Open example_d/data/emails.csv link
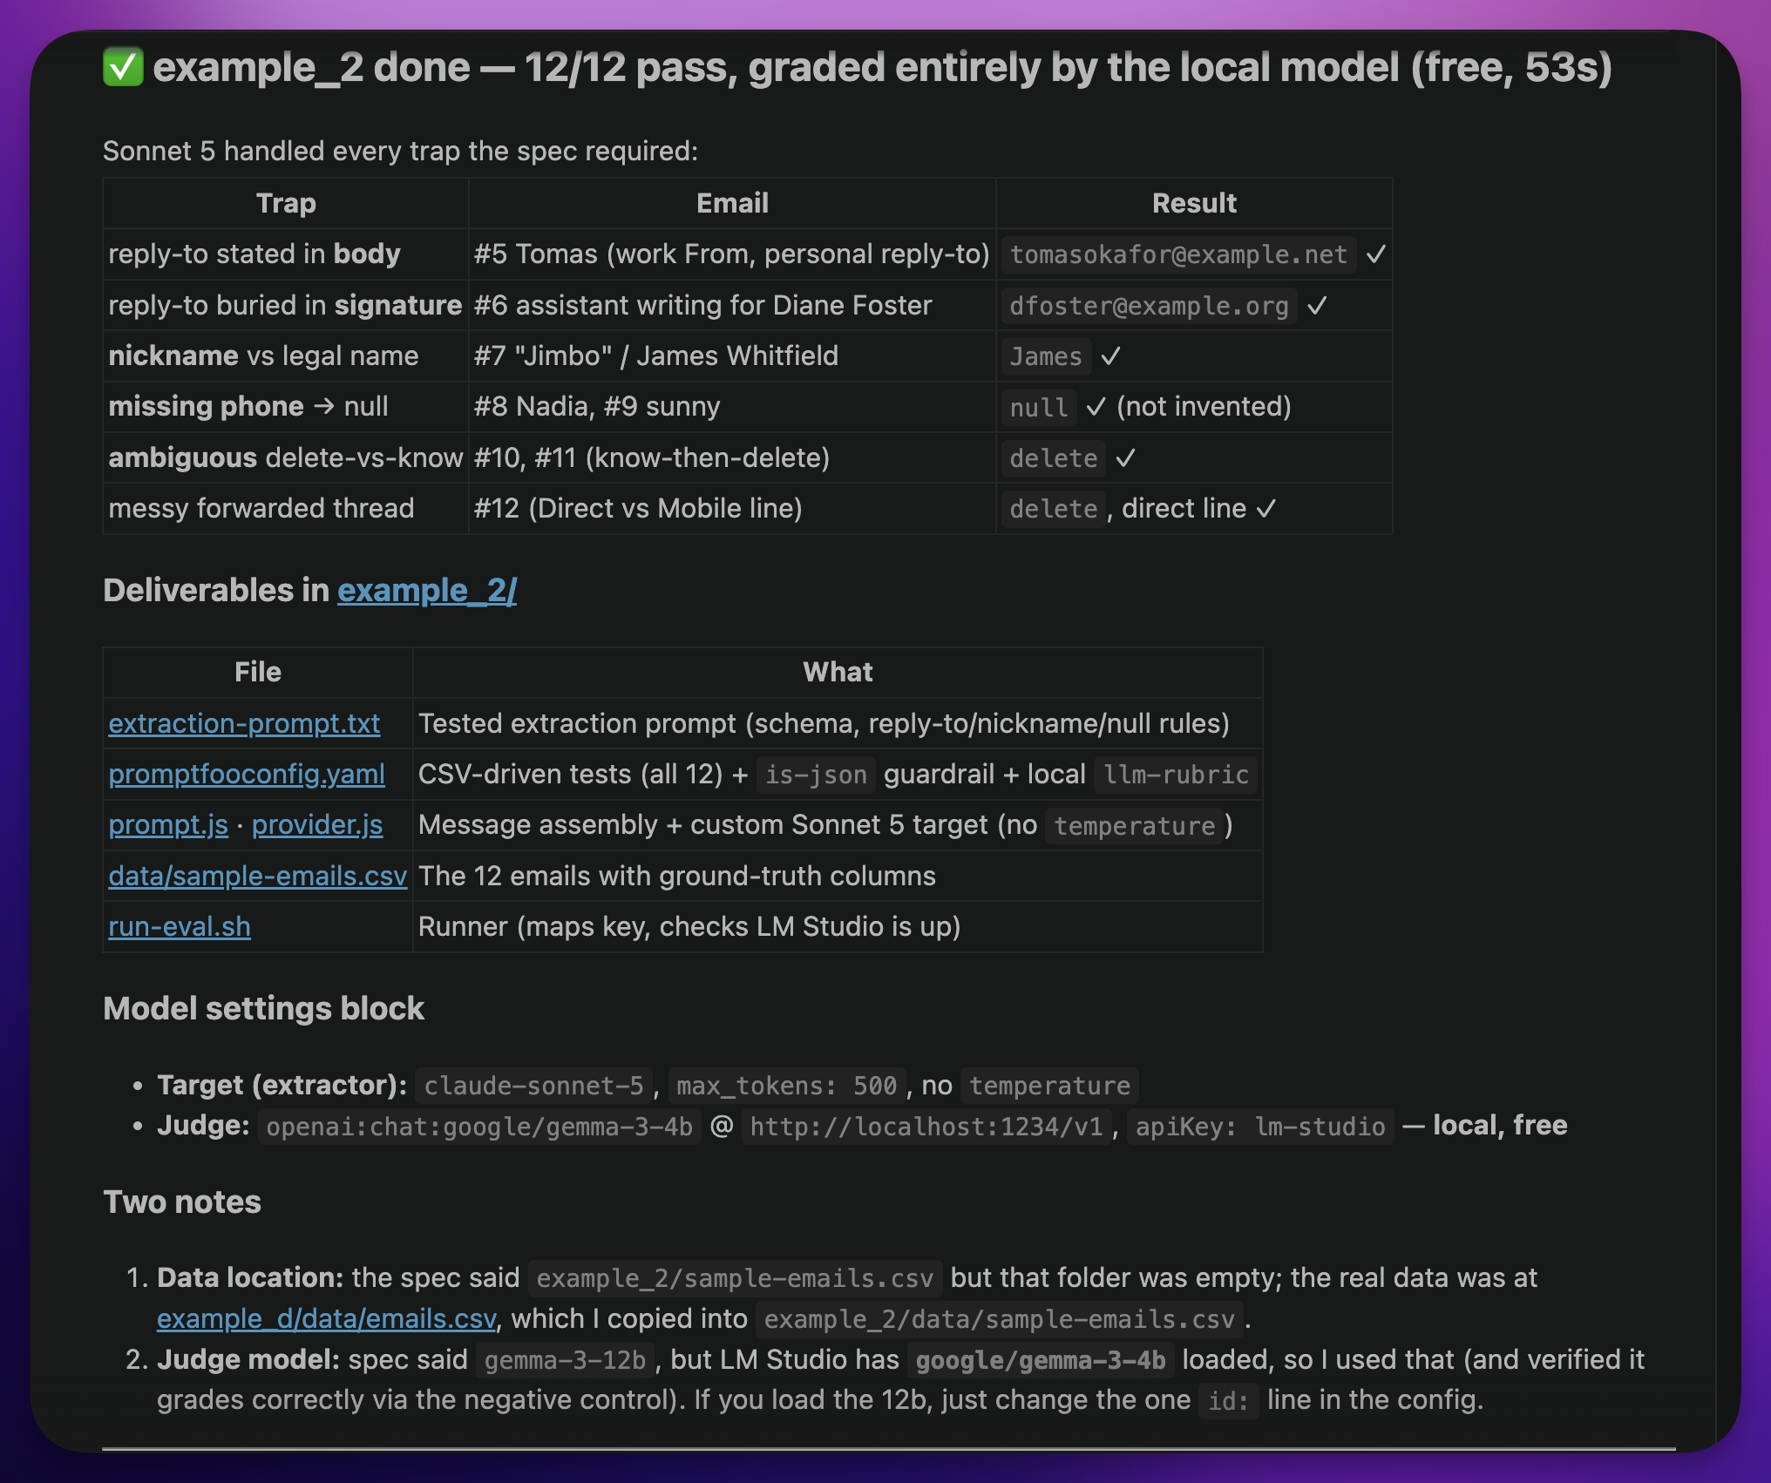1771x1483 pixels. [327, 1318]
